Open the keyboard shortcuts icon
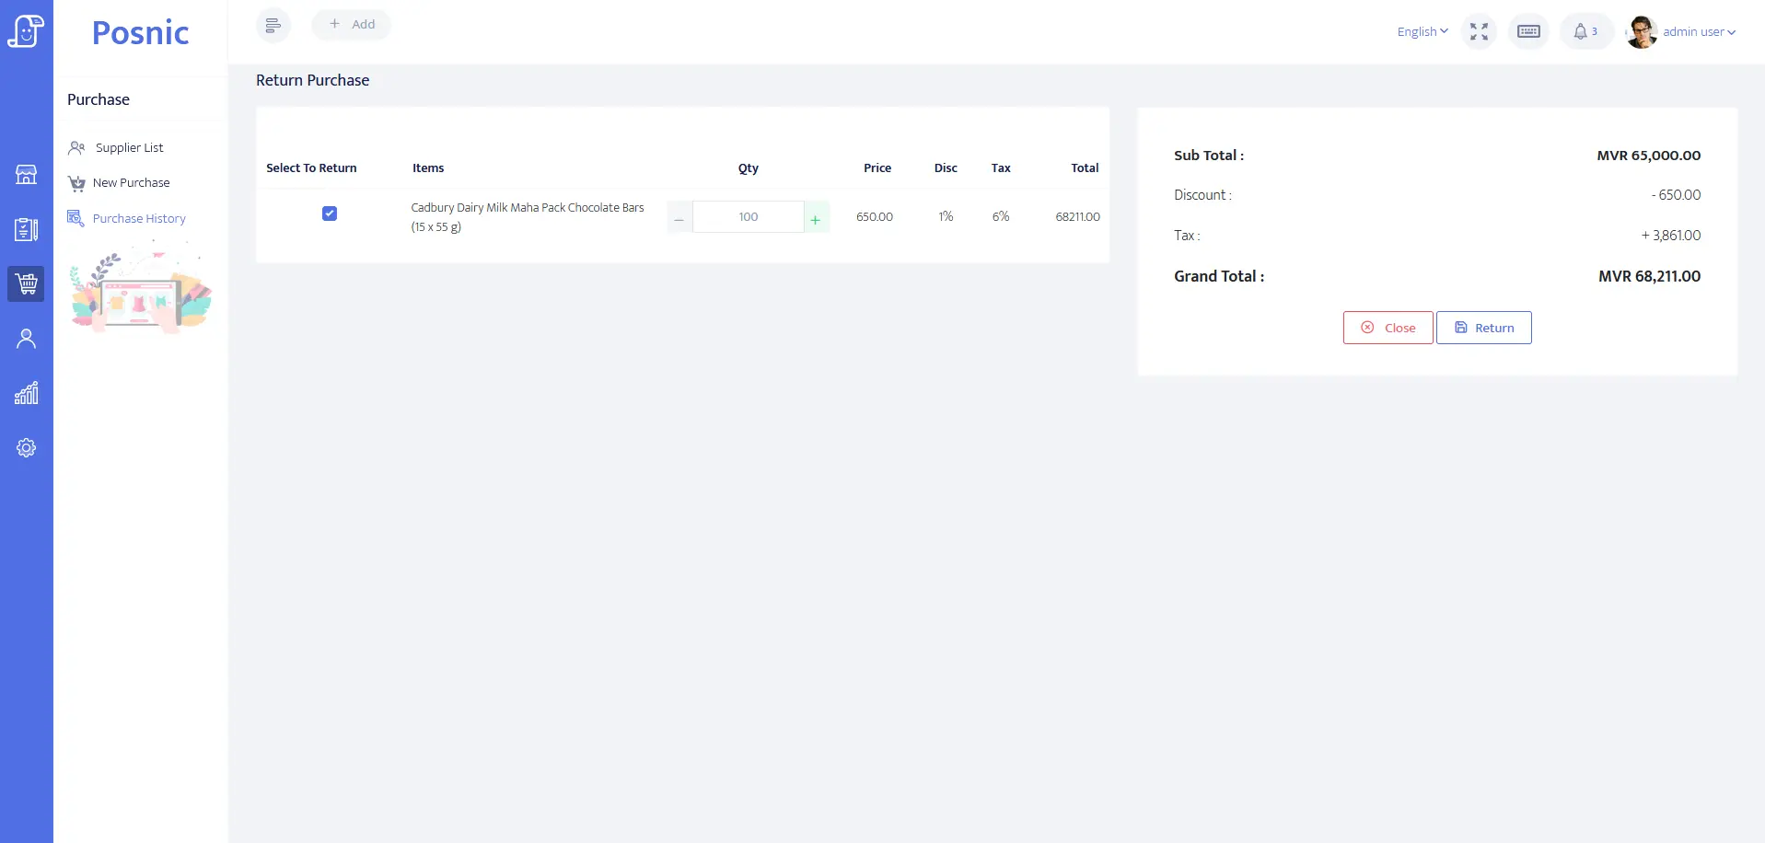1765x843 pixels. (1528, 32)
